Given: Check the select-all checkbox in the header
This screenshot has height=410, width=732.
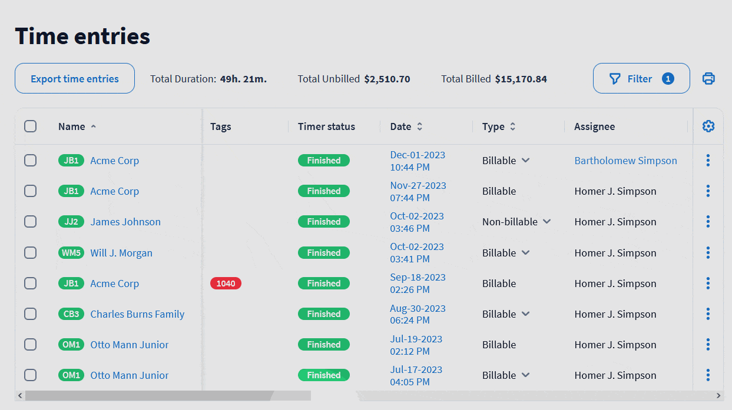Looking at the screenshot, I should click(30, 126).
